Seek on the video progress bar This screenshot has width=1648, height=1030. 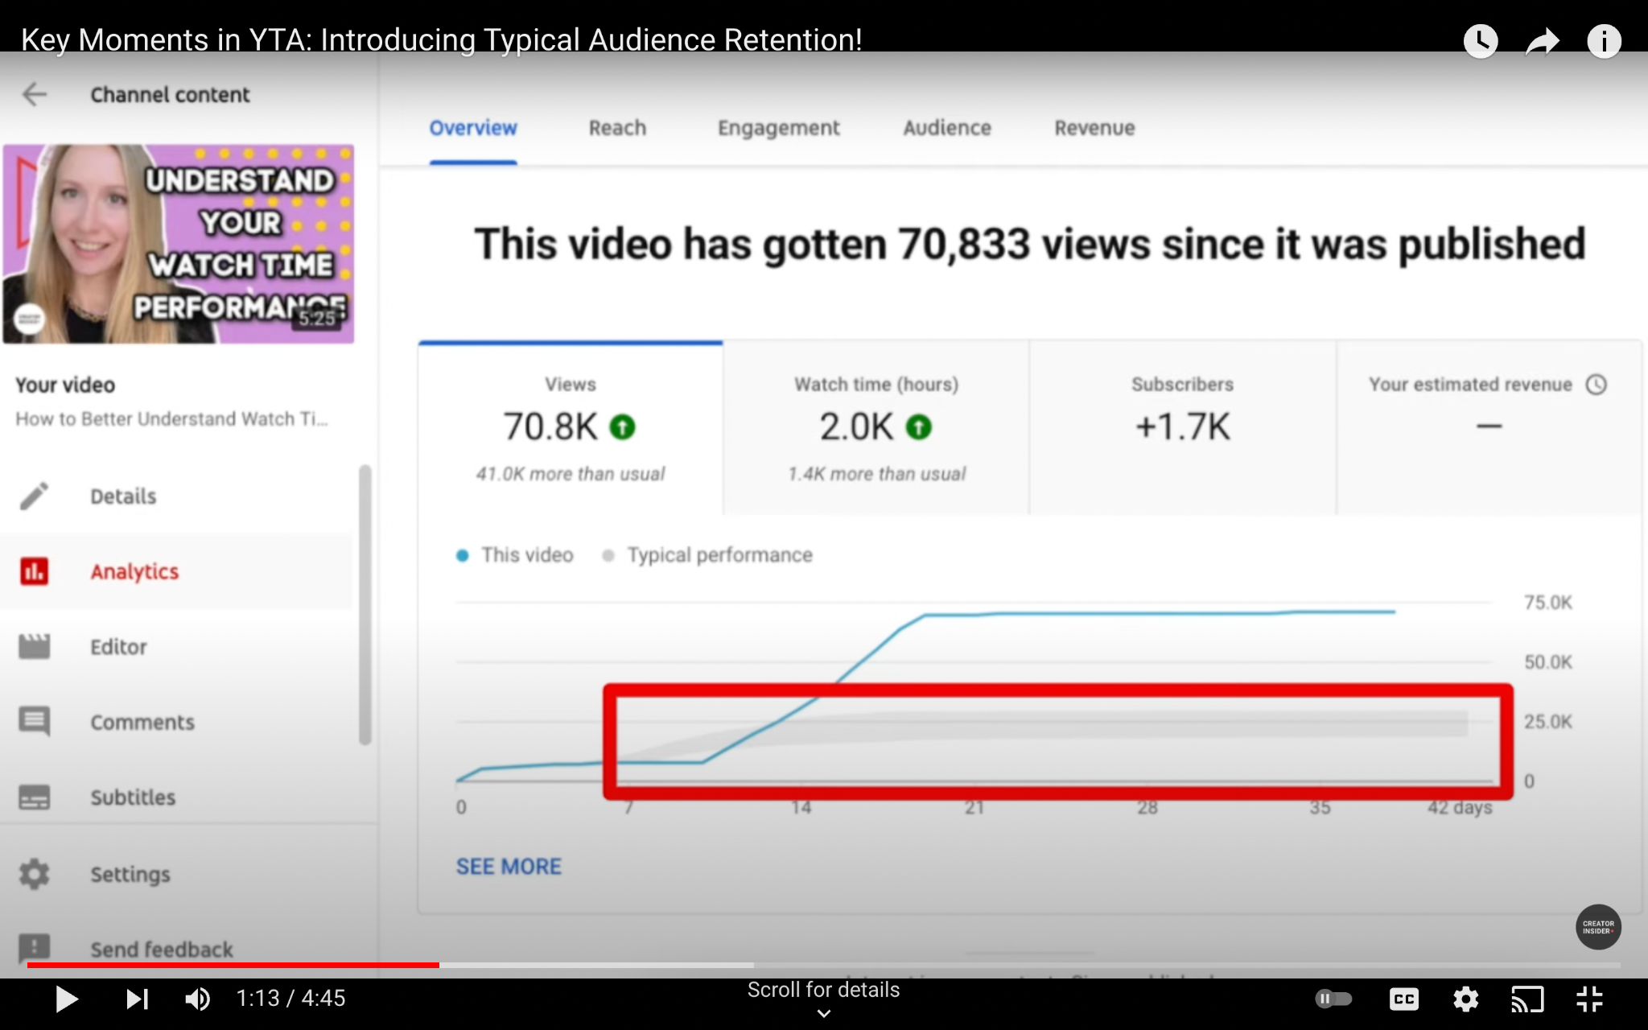point(824,965)
